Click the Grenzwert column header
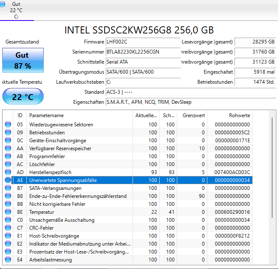The height and width of the screenshot is (269, 278). coord(192,115)
